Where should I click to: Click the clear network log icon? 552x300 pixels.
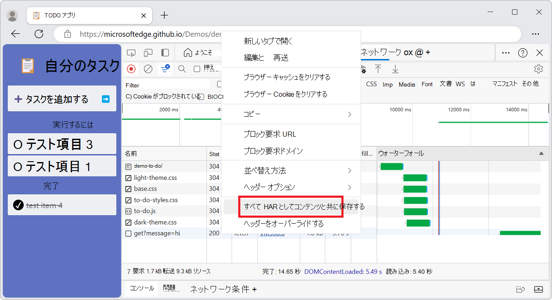pos(148,69)
